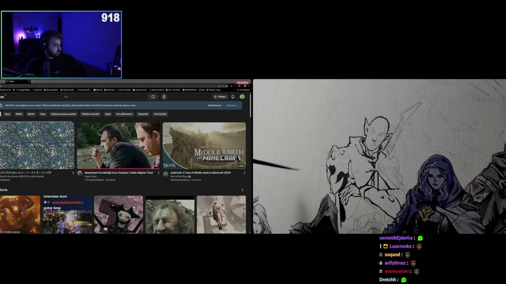Click the Oluştur create button
Viewport: 506px width, 284px height.
coord(220,97)
